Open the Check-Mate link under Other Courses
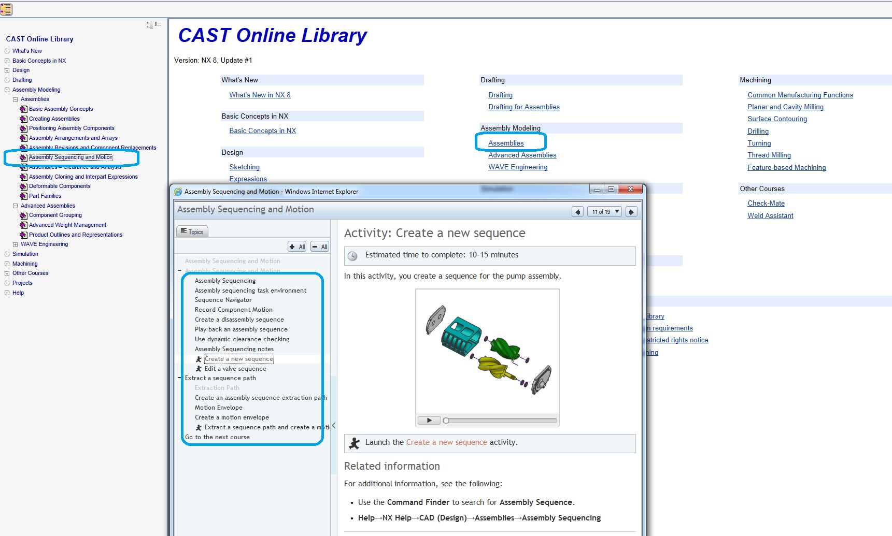Viewport: 892px width, 536px height. 766,204
